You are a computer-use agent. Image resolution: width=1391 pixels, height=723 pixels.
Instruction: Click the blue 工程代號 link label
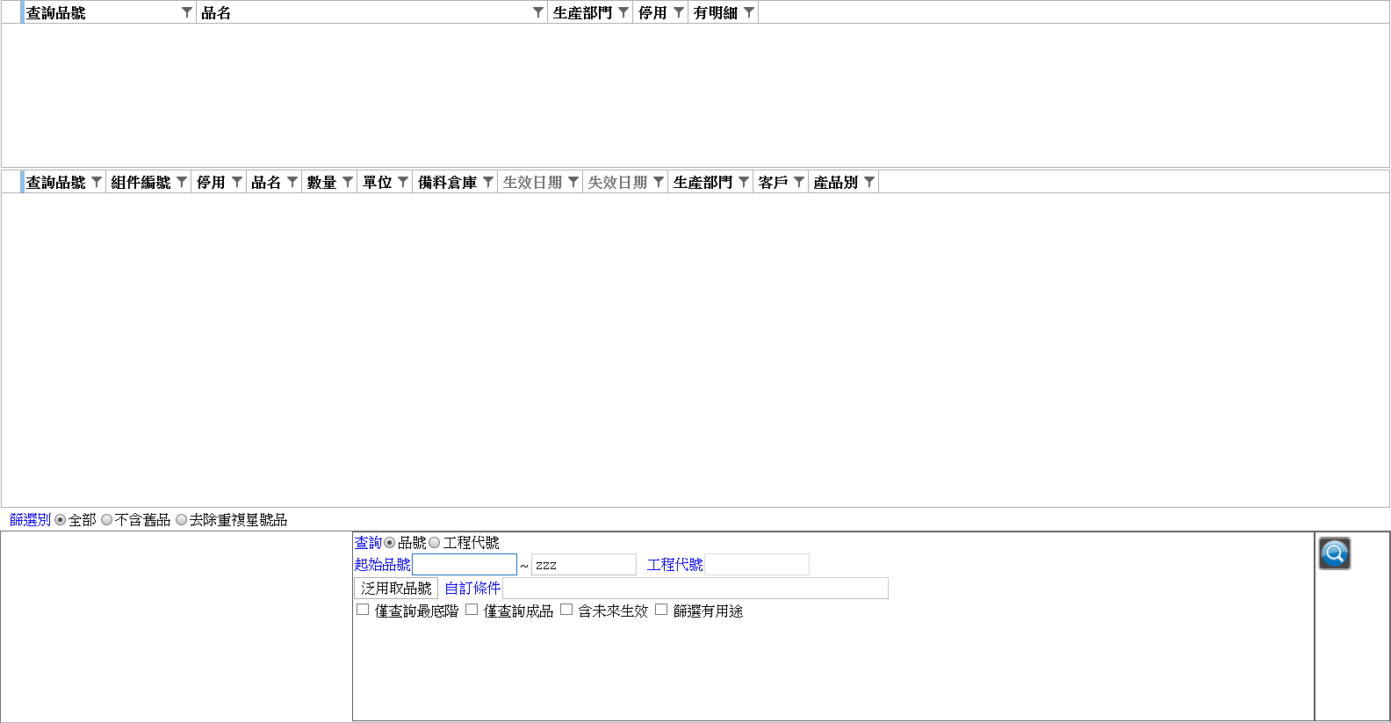point(674,565)
